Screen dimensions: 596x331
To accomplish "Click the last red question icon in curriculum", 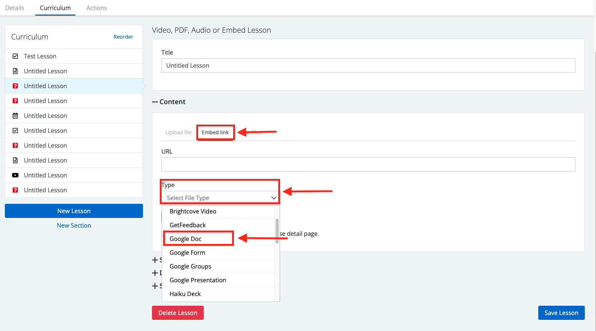I will click(15, 190).
